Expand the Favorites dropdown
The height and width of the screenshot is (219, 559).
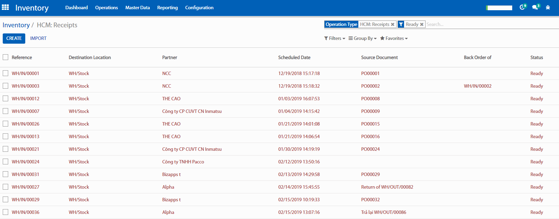(x=394, y=39)
